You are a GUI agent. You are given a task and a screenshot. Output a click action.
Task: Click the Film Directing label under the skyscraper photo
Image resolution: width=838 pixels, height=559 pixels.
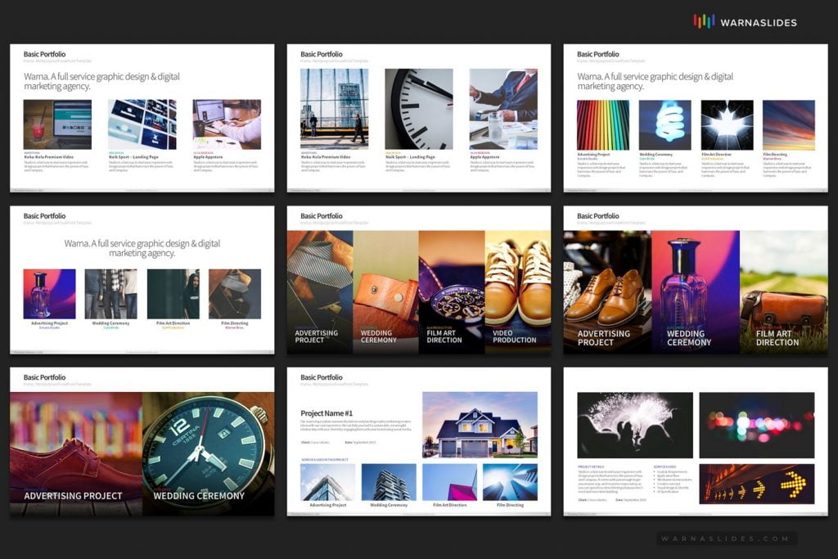point(510,505)
